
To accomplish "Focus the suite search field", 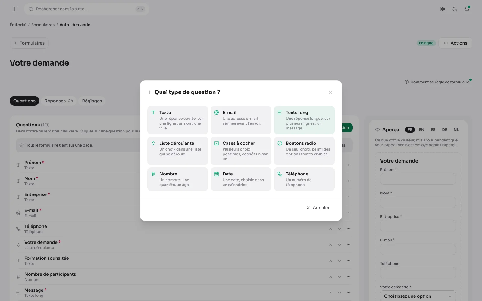I will (87, 9).
